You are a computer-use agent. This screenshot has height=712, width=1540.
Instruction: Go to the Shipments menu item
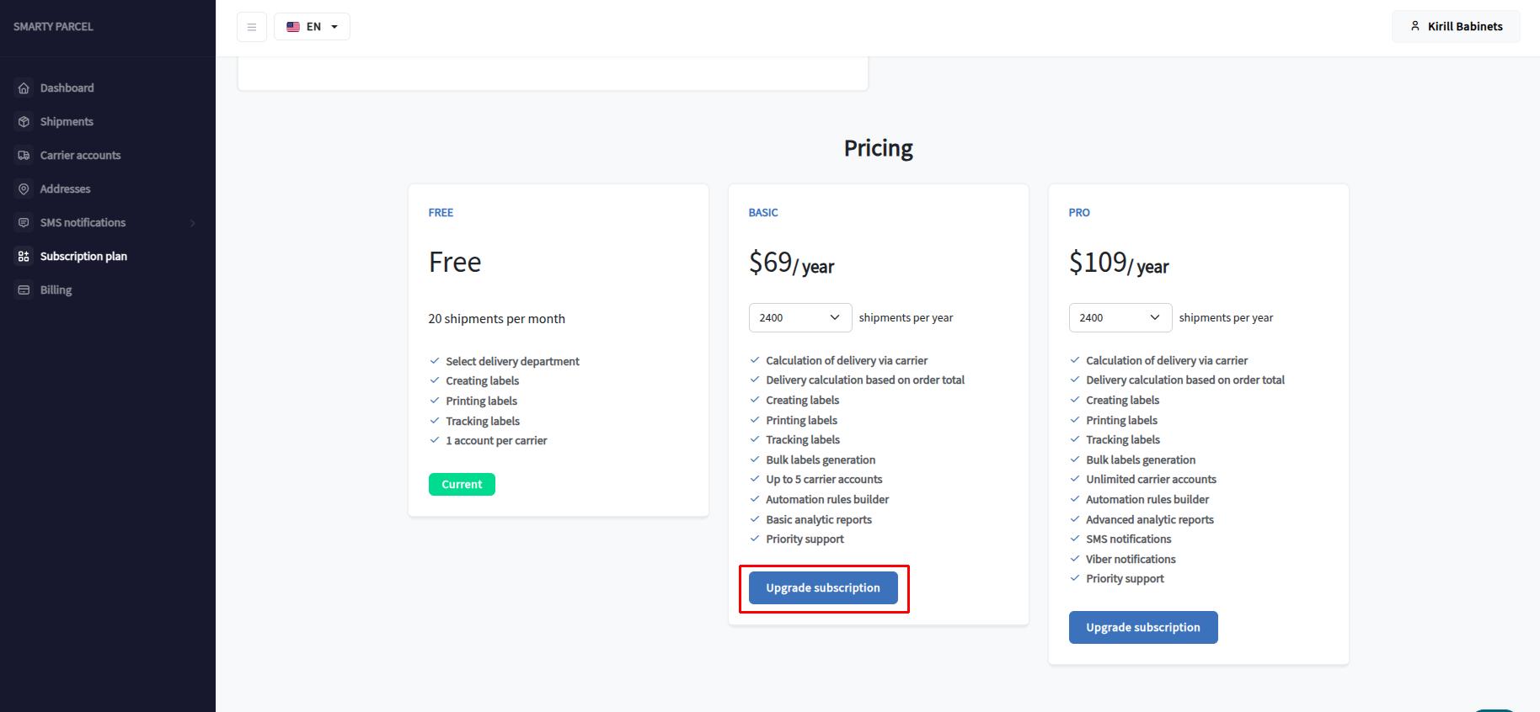click(67, 122)
